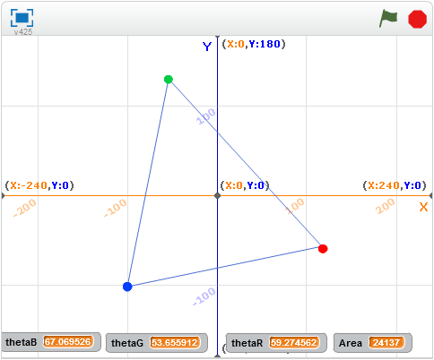
Task: Click the thetaR variable monitor
Action: (276, 343)
